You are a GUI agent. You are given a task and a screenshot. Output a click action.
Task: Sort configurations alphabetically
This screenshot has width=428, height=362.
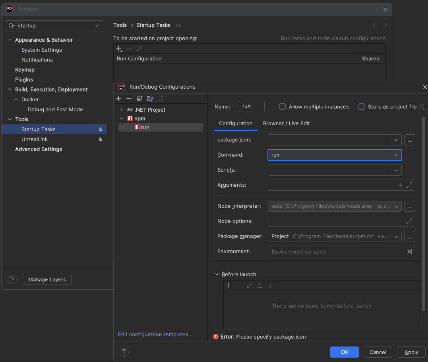click(x=160, y=98)
